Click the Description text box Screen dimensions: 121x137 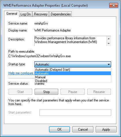[x=70, y=41]
